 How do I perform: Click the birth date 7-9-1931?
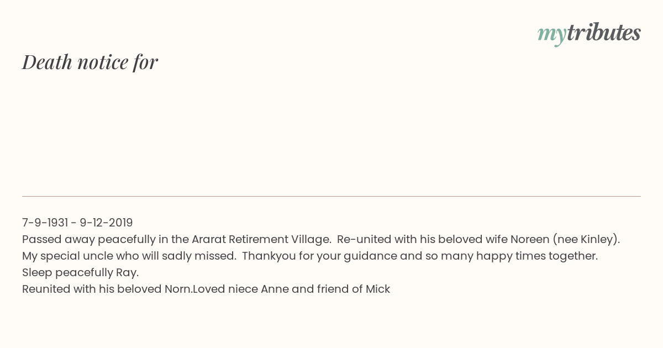tap(45, 223)
